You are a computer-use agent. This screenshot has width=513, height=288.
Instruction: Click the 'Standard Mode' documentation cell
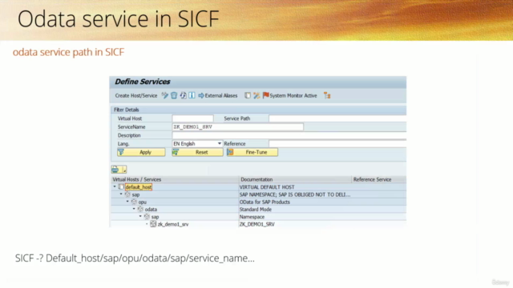255,210
